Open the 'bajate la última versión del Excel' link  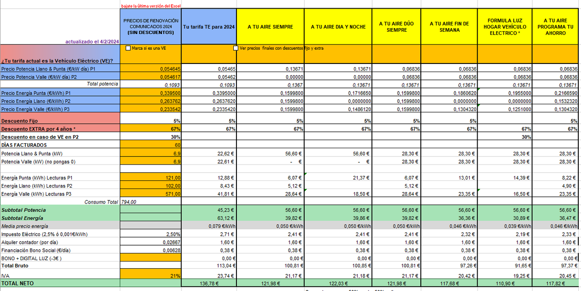151,5
